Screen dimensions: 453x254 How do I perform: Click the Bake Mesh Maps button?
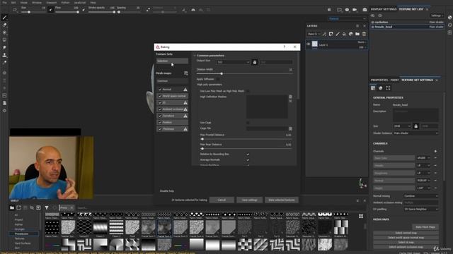(x=425, y=227)
